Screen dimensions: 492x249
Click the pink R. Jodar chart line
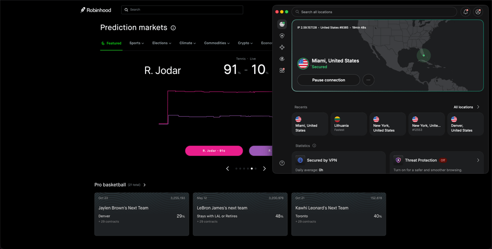pos(220,91)
